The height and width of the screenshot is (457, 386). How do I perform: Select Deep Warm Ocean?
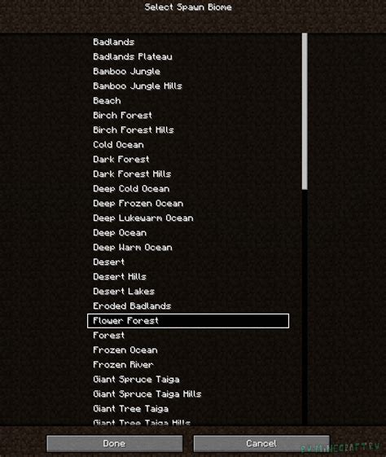(x=188, y=248)
